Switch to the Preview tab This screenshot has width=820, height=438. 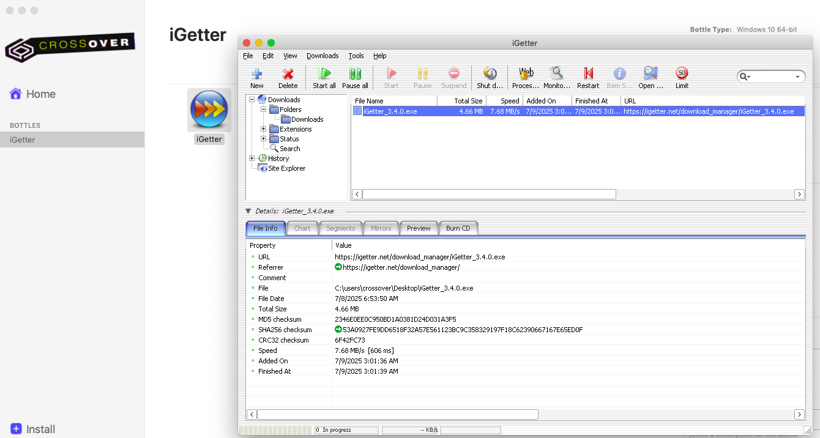(419, 228)
